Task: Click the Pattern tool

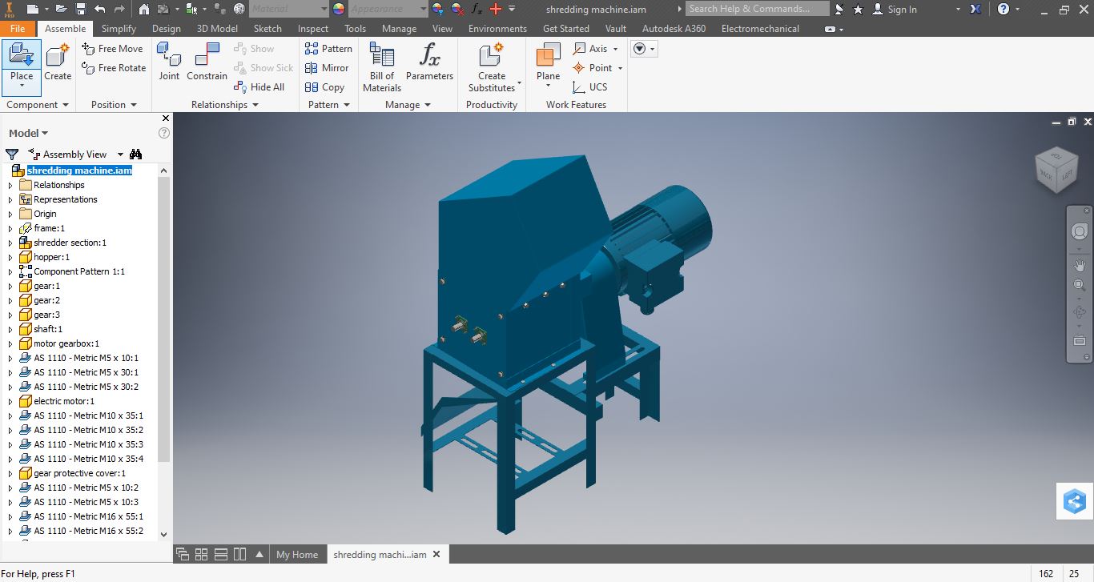Action: [328, 49]
